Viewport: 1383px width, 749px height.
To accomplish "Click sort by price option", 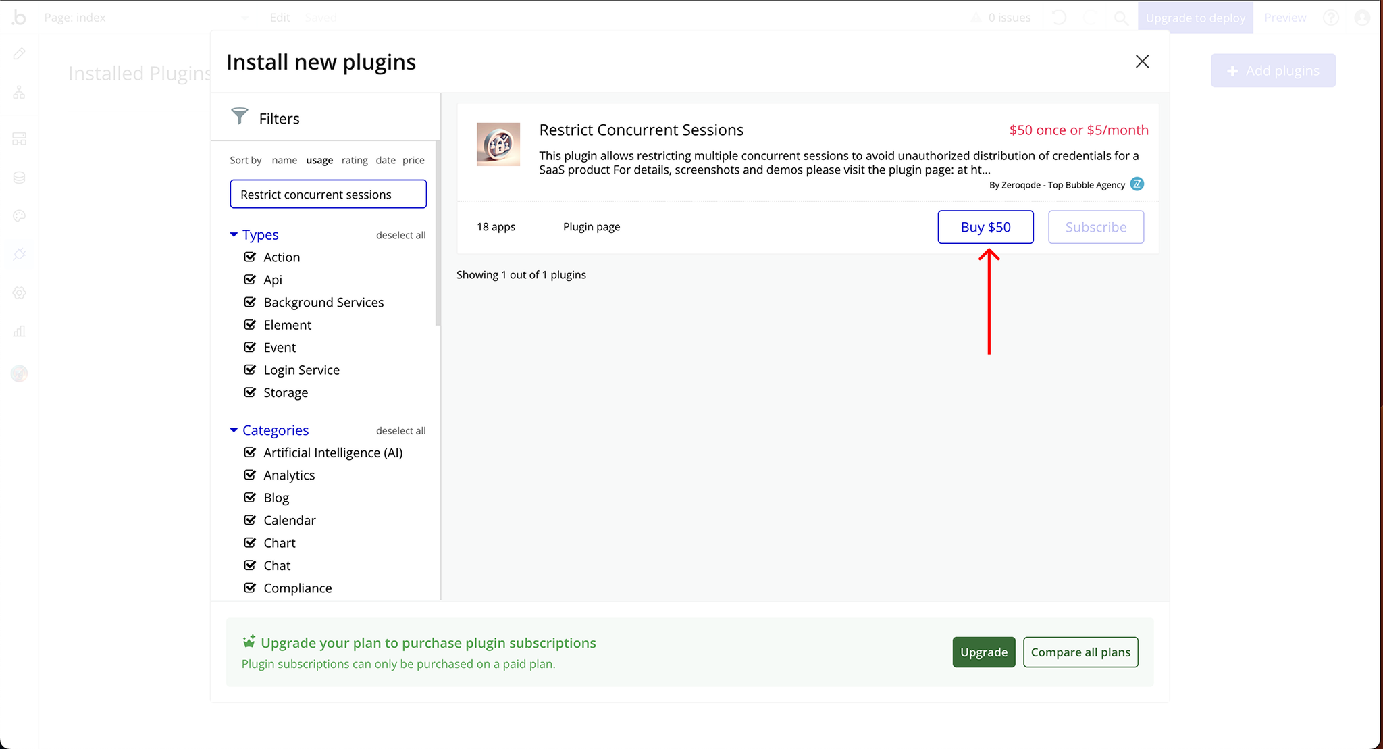I will [414, 161].
